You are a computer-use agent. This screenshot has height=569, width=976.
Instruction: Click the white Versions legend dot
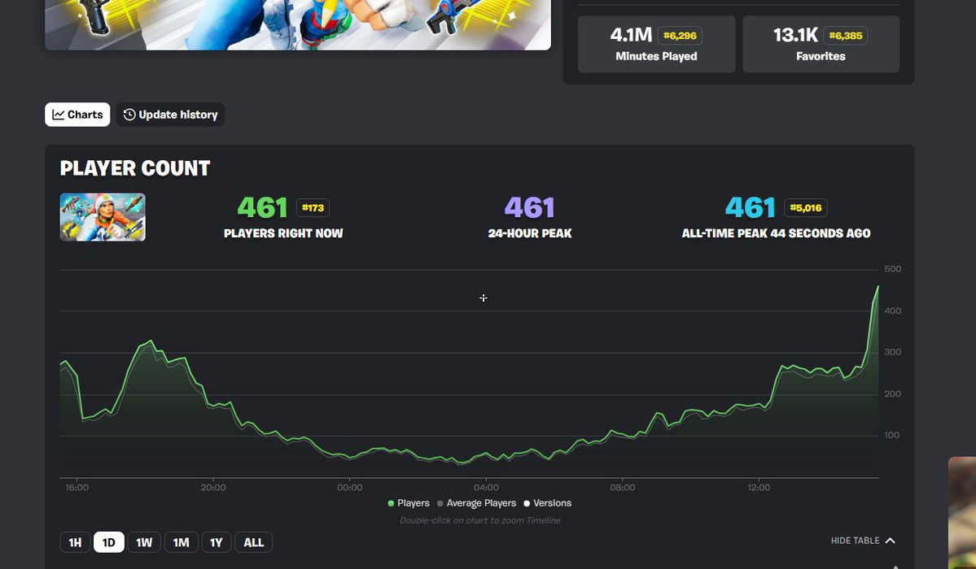click(x=527, y=504)
